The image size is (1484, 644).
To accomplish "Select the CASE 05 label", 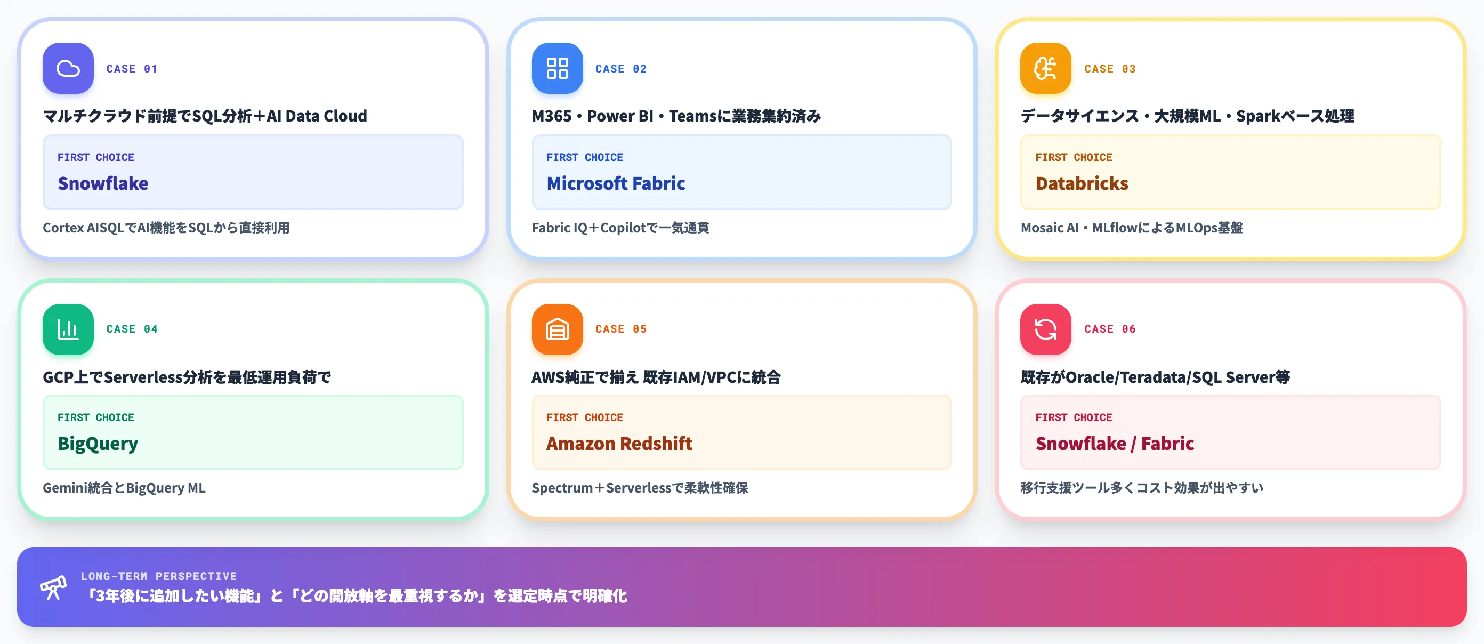I will 621,329.
